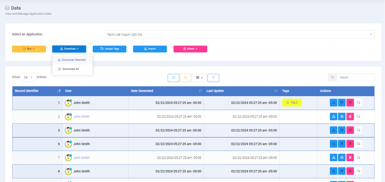Open John Smith link in record 2
The width and height of the screenshot is (385, 182).
[x=81, y=116]
